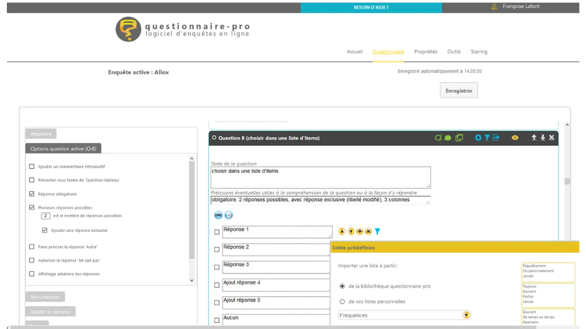Click the blue filter icon in the Question 8 header

click(x=487, y=138)
